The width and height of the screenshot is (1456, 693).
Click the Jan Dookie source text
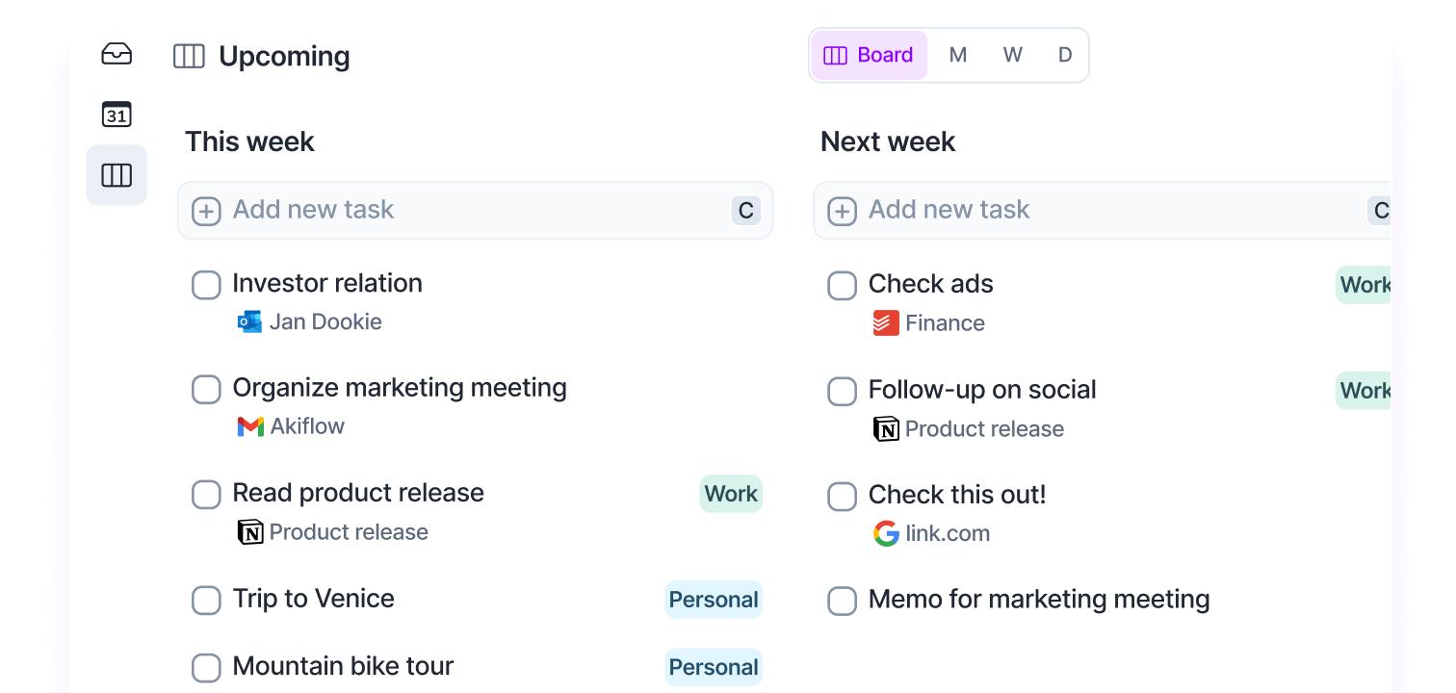point(325,321)
